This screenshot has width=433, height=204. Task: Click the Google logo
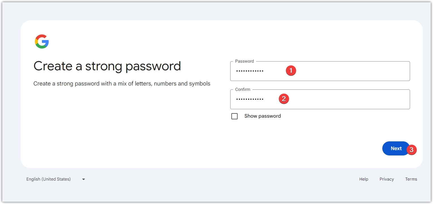(x=42, y=41)
